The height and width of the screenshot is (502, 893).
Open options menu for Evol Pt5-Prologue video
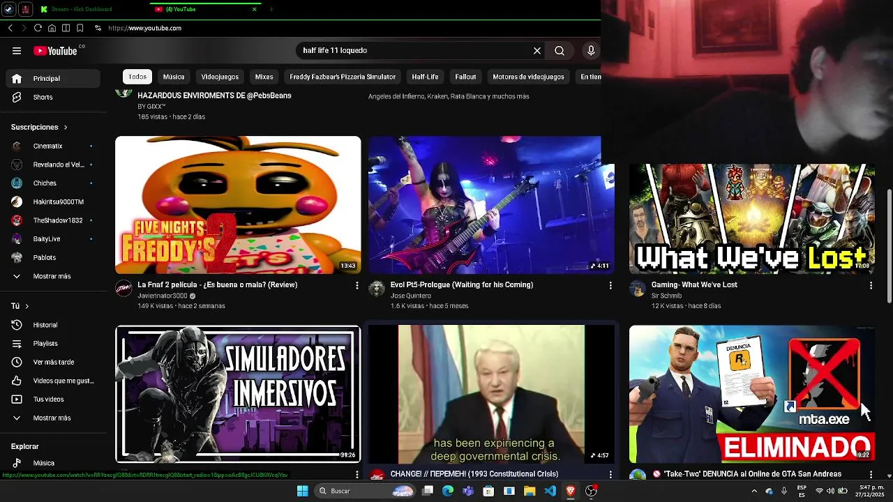(610, 285)
